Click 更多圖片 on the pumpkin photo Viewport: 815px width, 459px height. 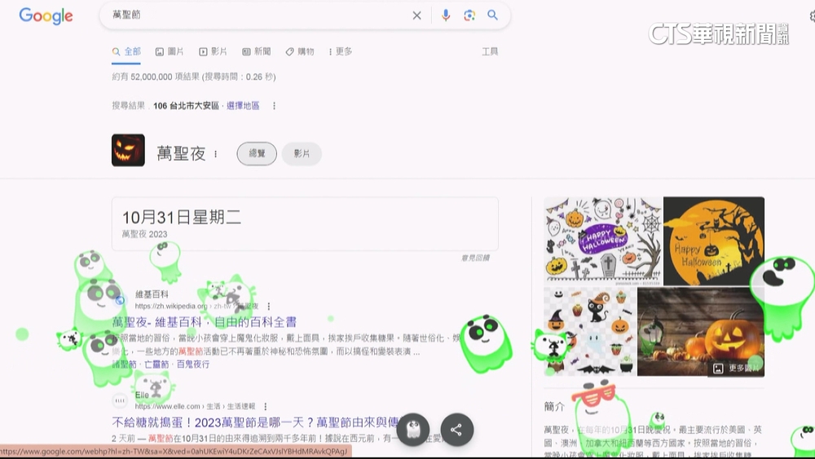[737, 368]
